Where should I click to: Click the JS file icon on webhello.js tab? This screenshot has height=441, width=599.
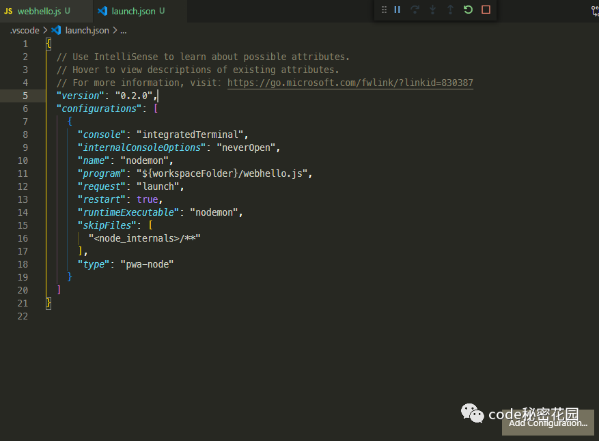pos(8,11)
